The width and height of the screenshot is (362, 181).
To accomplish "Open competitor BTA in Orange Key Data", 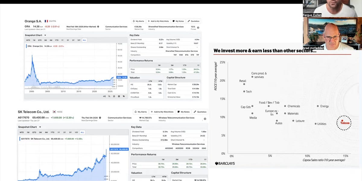I will pos(186,55).
